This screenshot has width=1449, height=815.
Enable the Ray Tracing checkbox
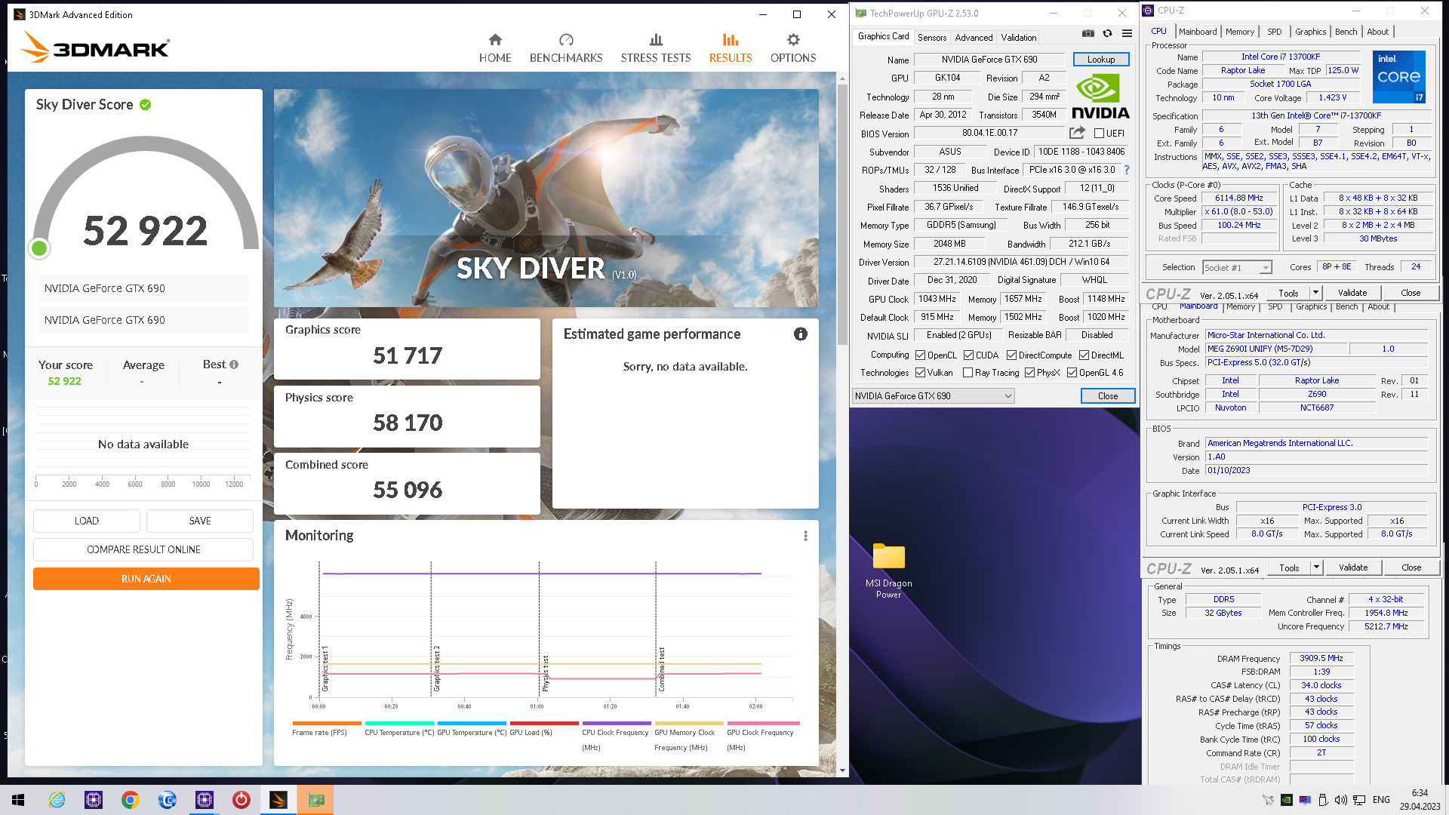point(968,373)
